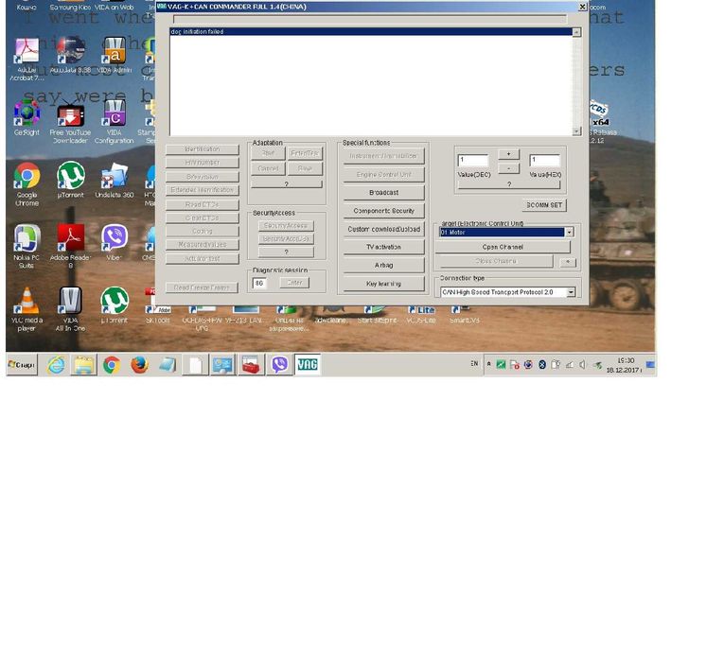
Task: Open Adobe Reader 8 desktop shortcut
Action: click(70, 246)
